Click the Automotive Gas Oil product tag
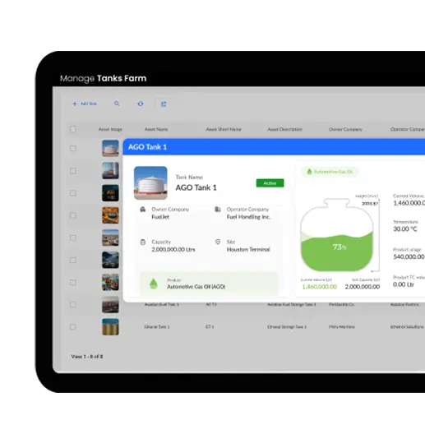 (x=330, y=172)
